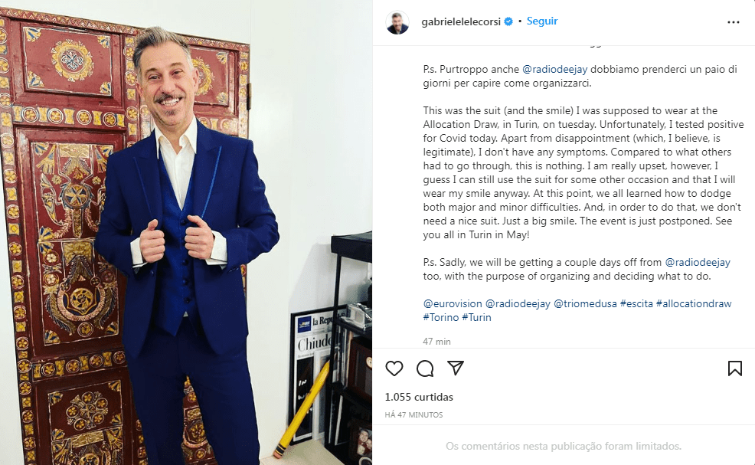755x465 pixels.
Task: Open @radiodeejay mention in the English P.s.
Action: pos(698,263)
